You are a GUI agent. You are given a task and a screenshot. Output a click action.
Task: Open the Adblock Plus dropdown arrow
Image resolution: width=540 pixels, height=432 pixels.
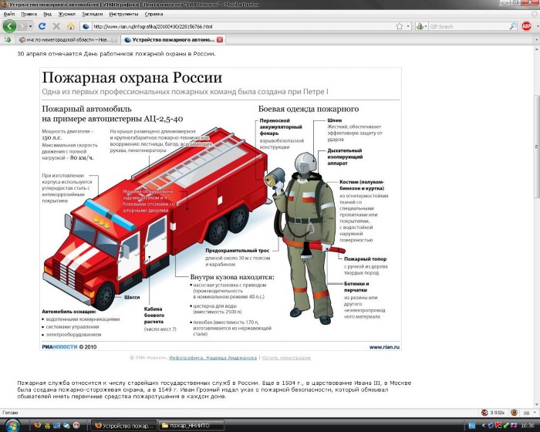[x=536, y=26]
